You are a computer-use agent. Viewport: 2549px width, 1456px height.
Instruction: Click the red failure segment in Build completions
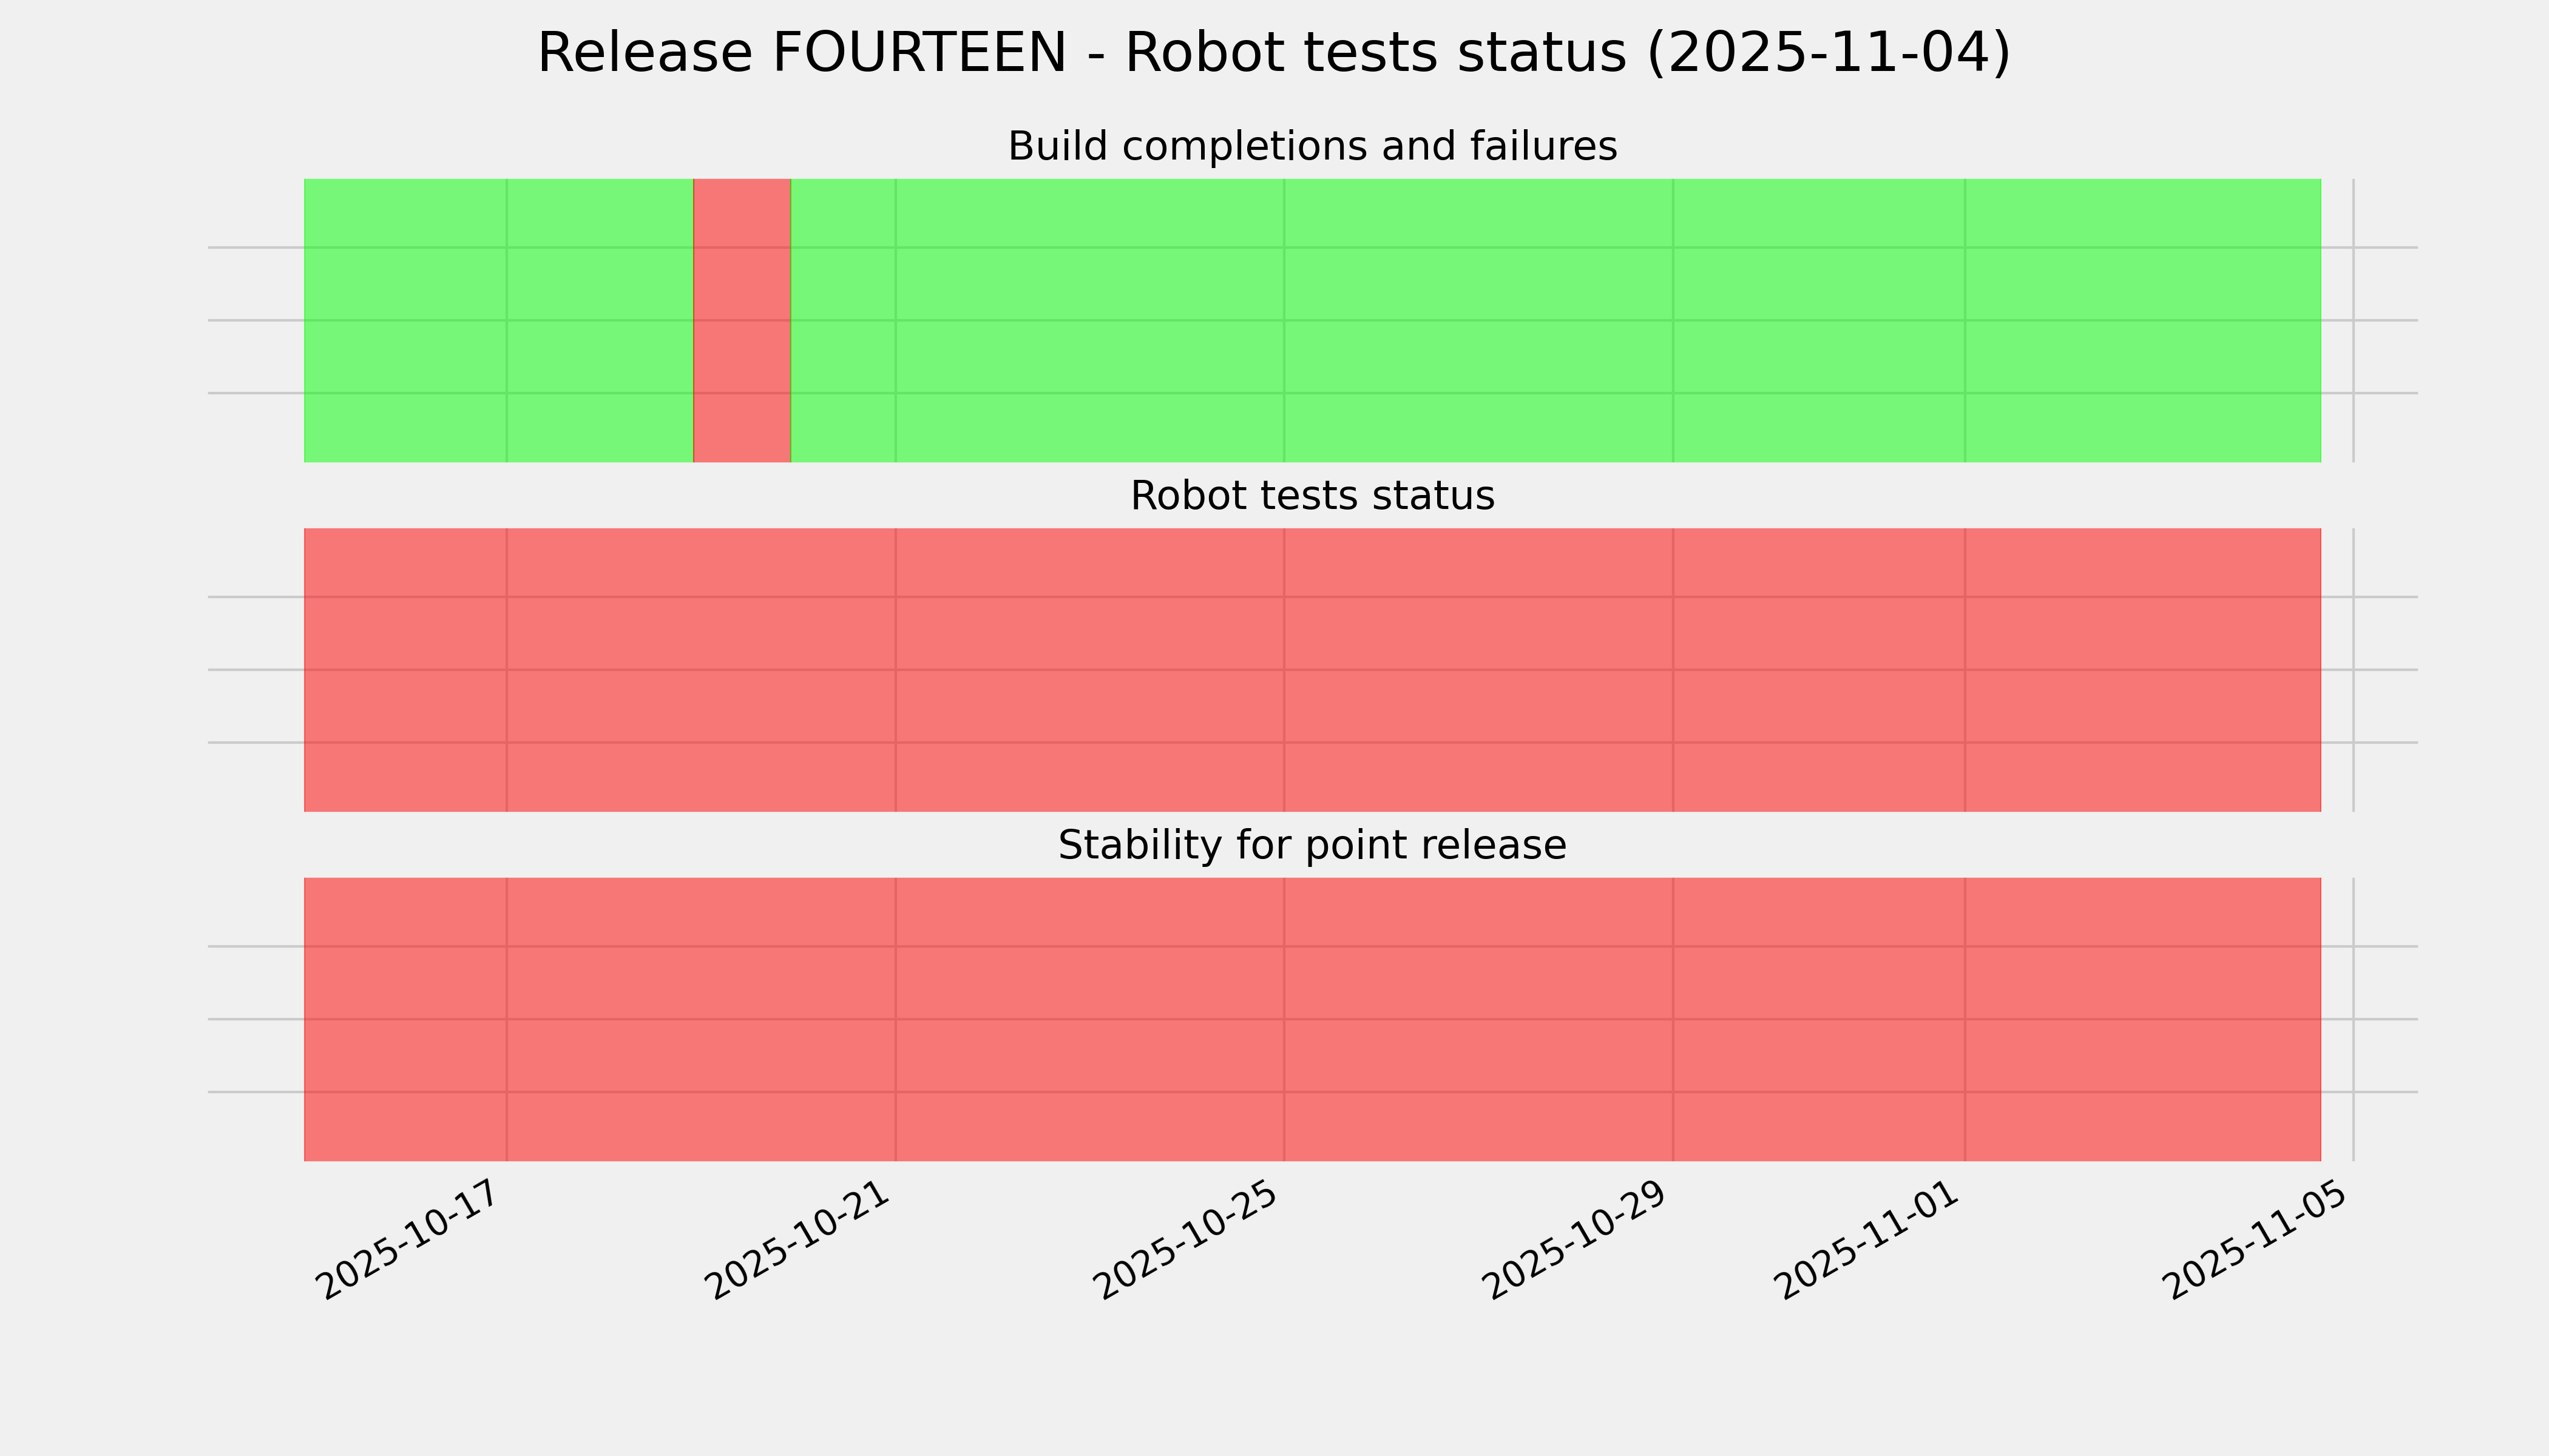point(741,320)
